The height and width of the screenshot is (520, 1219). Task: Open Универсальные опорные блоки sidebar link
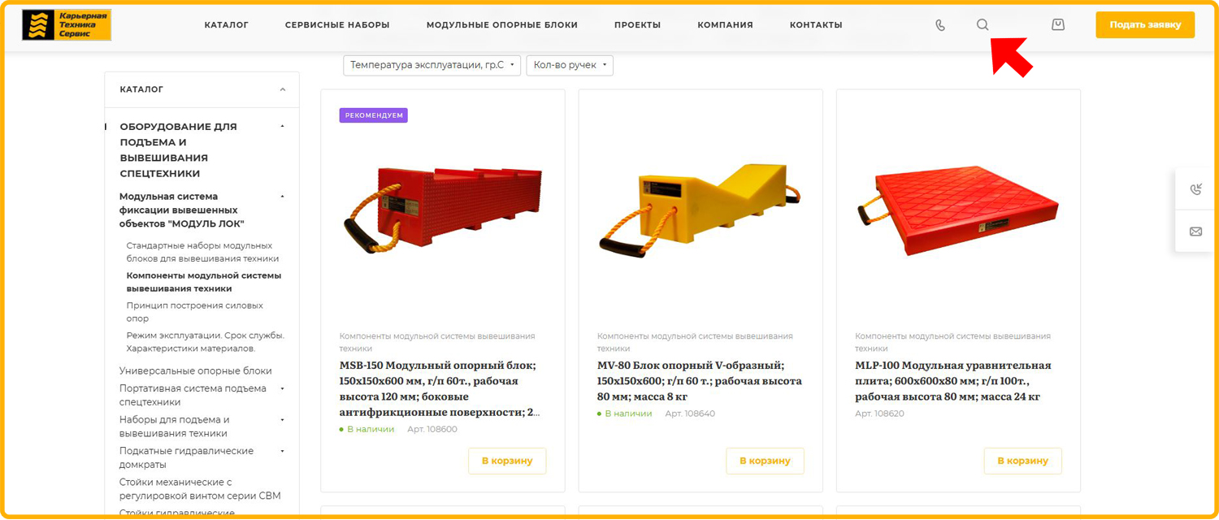196,371
